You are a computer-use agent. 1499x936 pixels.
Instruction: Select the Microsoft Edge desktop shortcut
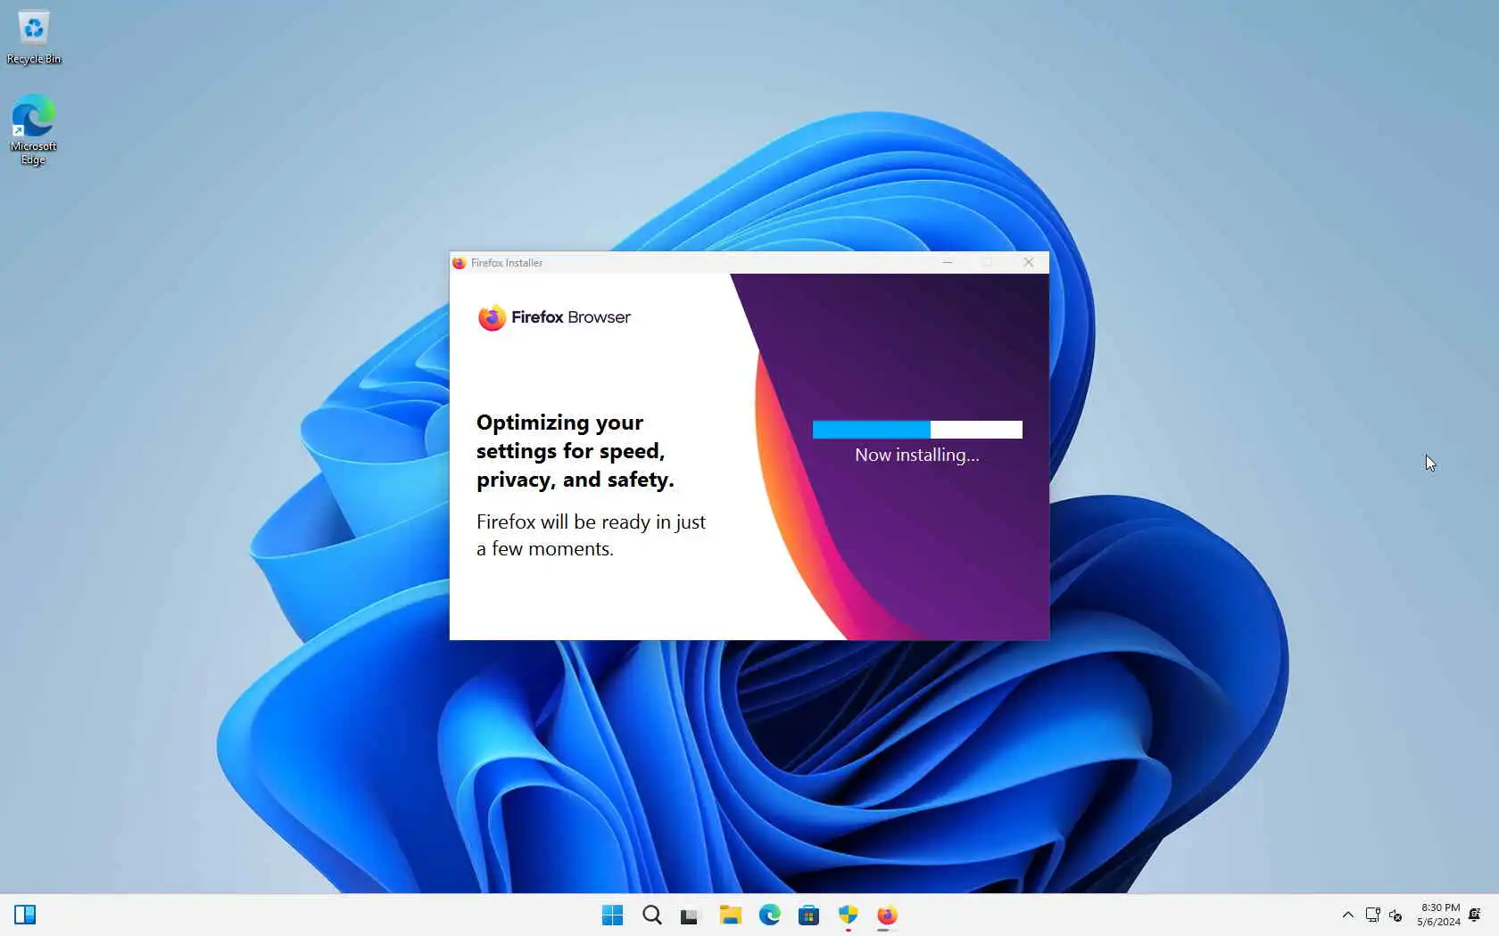click(34, 130)
